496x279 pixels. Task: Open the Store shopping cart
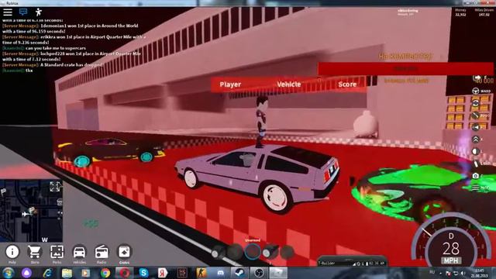tap(34, 252)
